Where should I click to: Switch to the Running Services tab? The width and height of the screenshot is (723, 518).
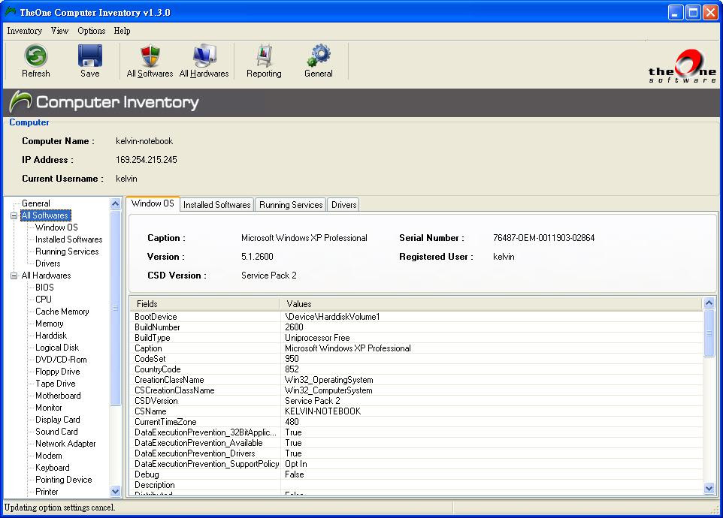point(291,204)
